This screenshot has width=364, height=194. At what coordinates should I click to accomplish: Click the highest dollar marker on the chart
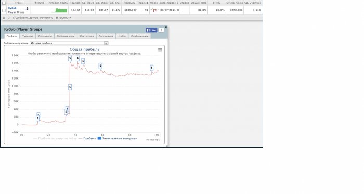coord(70,58)
